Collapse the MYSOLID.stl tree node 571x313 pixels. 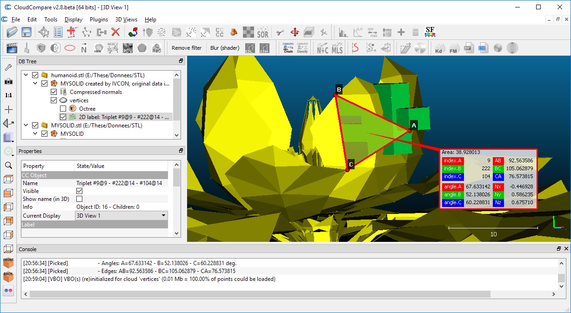click(x=26, y=126)
